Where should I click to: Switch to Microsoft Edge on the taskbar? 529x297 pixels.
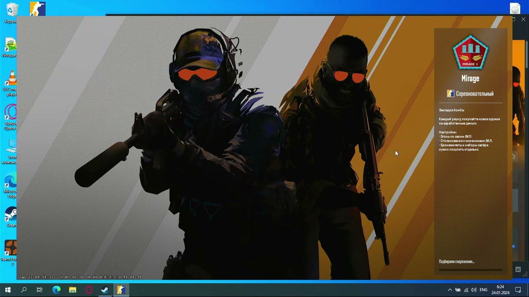[x=56, y=290]
